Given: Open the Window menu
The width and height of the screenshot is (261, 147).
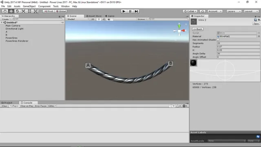Looking at the screenshot, I should (x=65, y=7).
